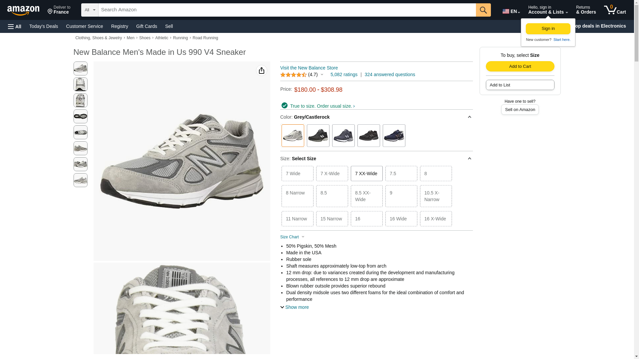This screenshot has width=639, height=359.
Task: Open the EN language flag selector
Action: pyautogui.click(x=511, y=11)
